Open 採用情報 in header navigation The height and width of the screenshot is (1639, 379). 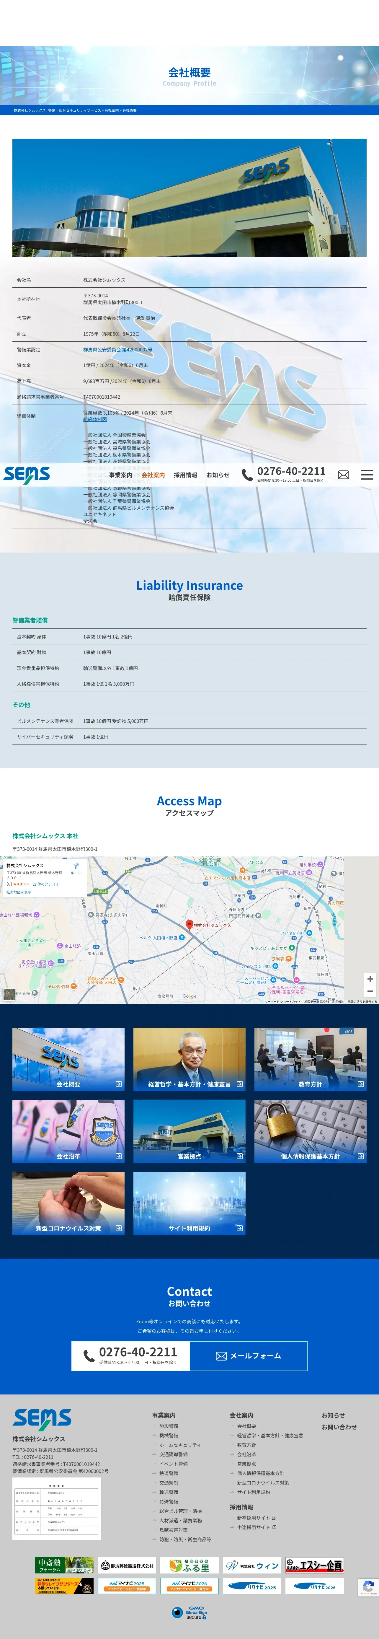186,475
